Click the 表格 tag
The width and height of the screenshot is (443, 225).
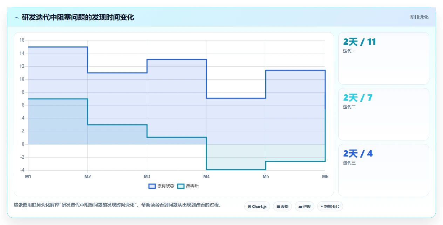tap(282, 206)
